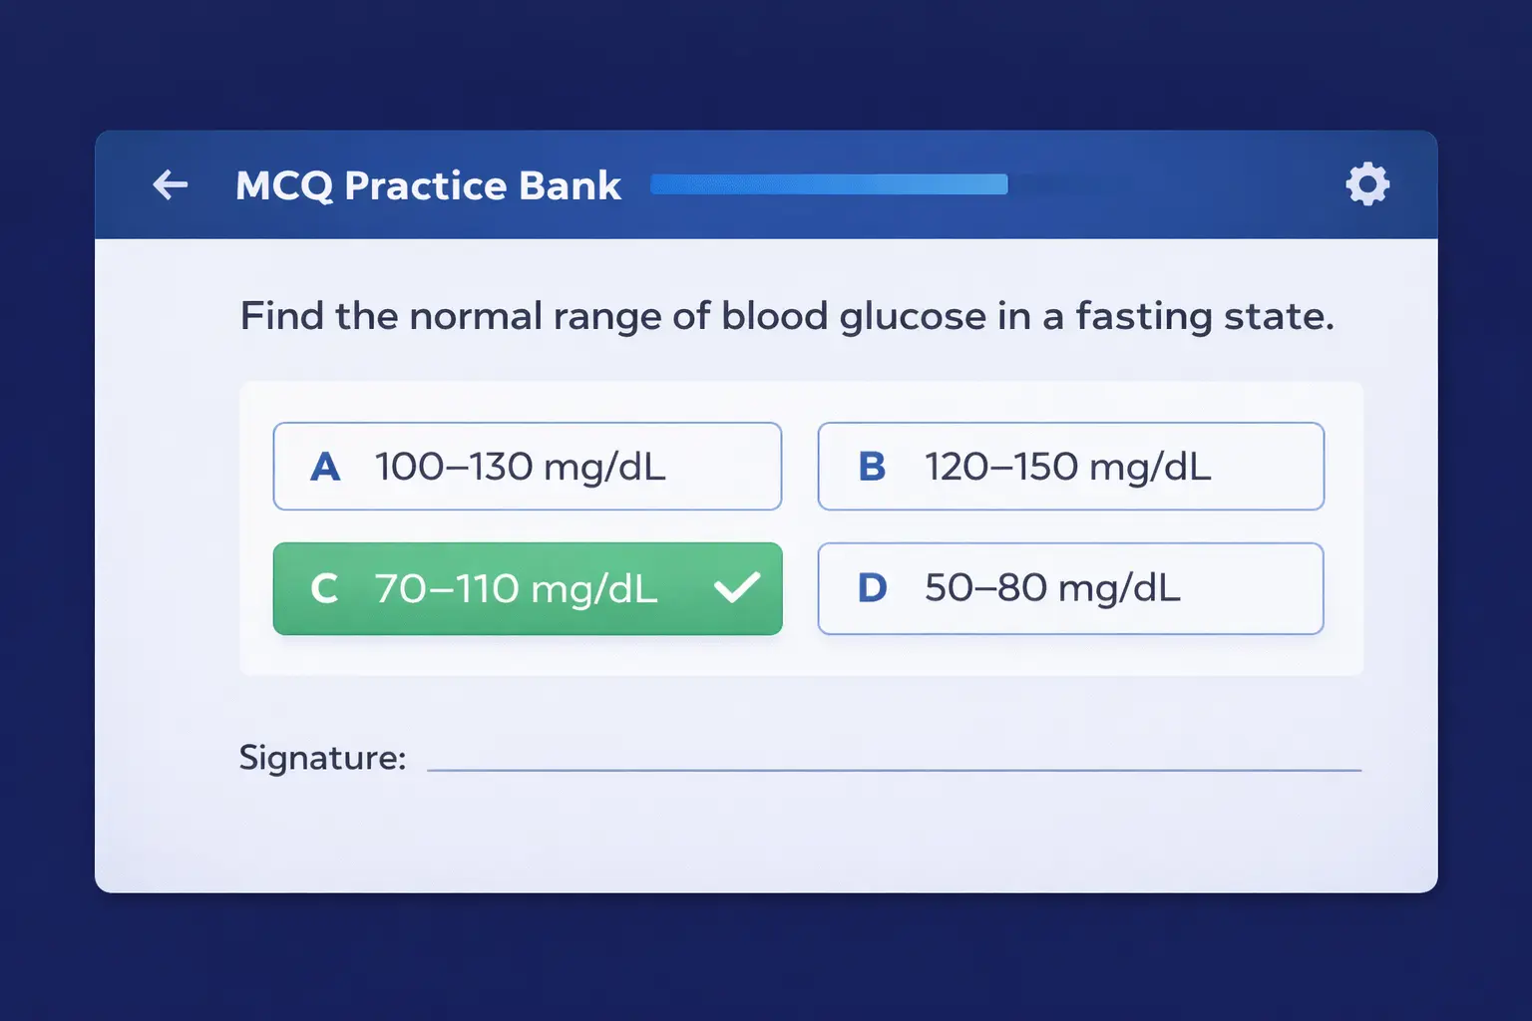Click the word "Find" in the question
This screenshot has width=1532, height=1021.
282,316
